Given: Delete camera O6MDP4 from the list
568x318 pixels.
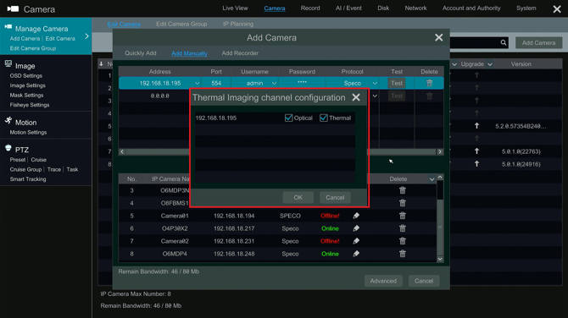Looking at the screenshot, I should click(402, 254).
